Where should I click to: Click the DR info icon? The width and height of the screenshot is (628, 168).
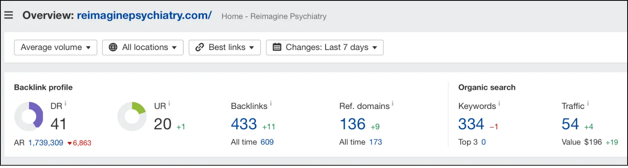click(x=66, y=104)
